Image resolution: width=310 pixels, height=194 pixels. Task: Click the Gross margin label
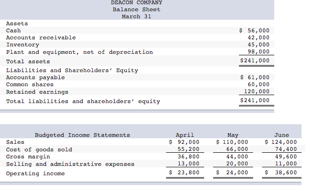point(28,157)
